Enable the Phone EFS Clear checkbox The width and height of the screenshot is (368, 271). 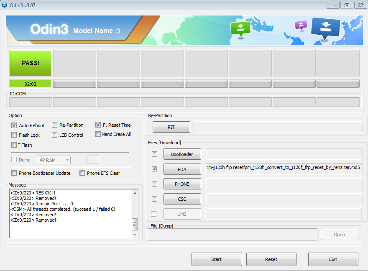pos(82,173)
